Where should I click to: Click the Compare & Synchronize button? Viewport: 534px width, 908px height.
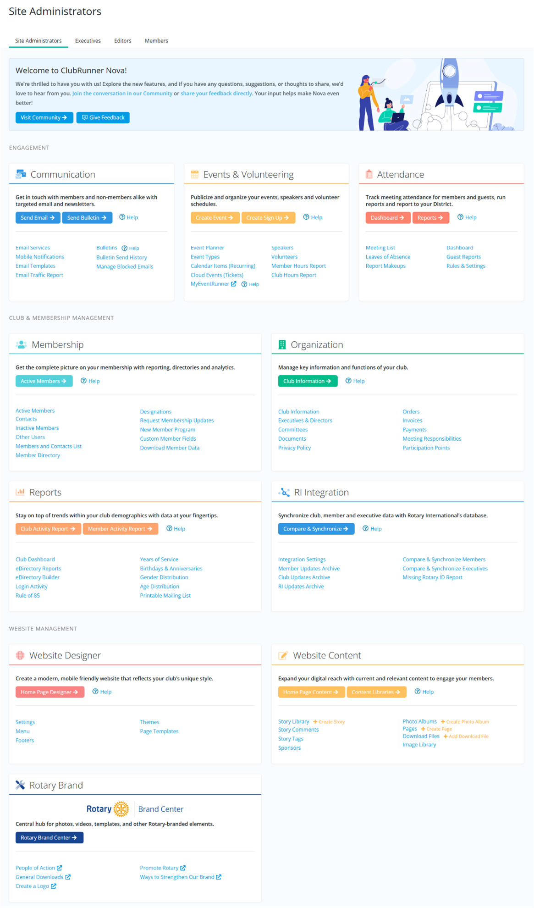tap(316, 529)
